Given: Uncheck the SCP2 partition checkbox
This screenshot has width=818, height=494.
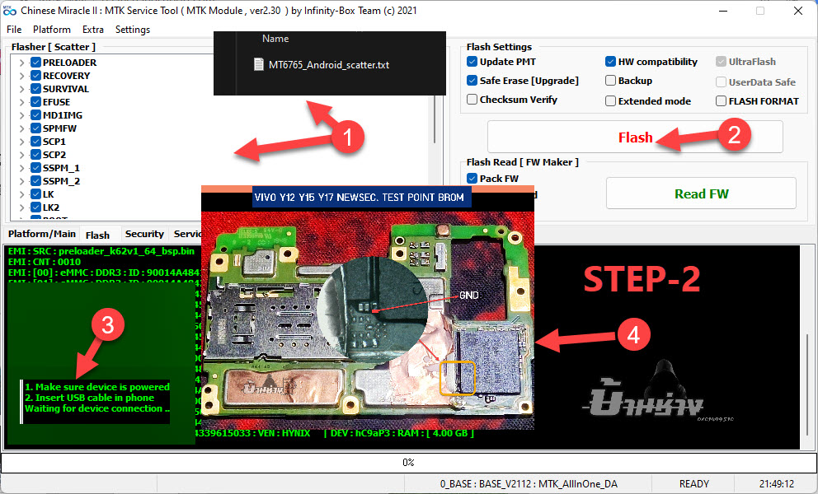Looking at the screenshot, I should tap(36, 155).
